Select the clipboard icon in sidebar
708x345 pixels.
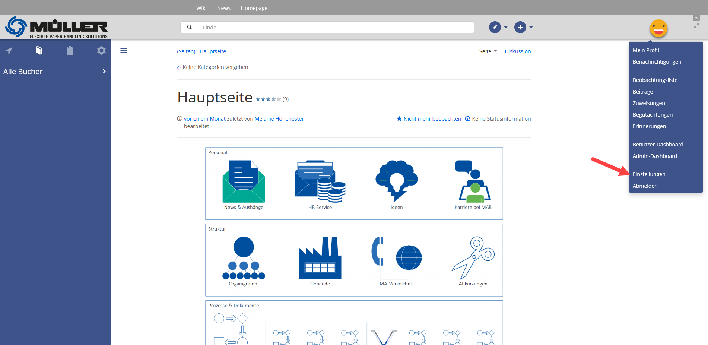pos(70,51)
